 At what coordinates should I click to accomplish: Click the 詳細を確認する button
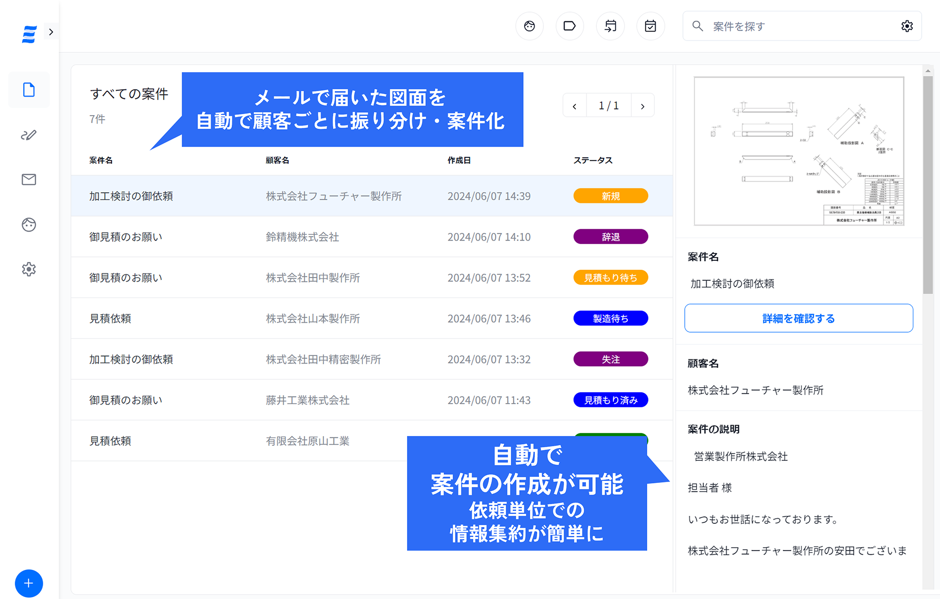point(799,319)
